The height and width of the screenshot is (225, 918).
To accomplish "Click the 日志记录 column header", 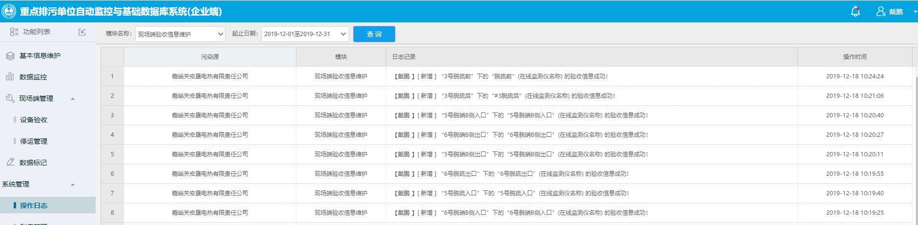I will pos(592,57).
